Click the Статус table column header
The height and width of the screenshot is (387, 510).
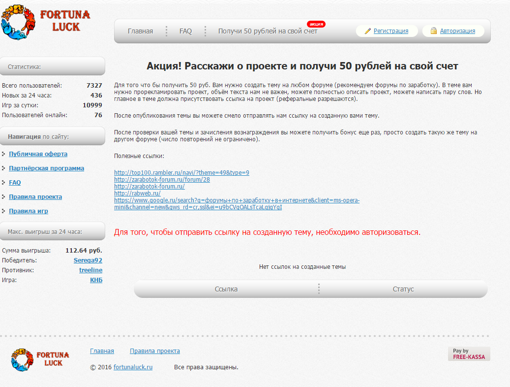click(x=403, y=289)
